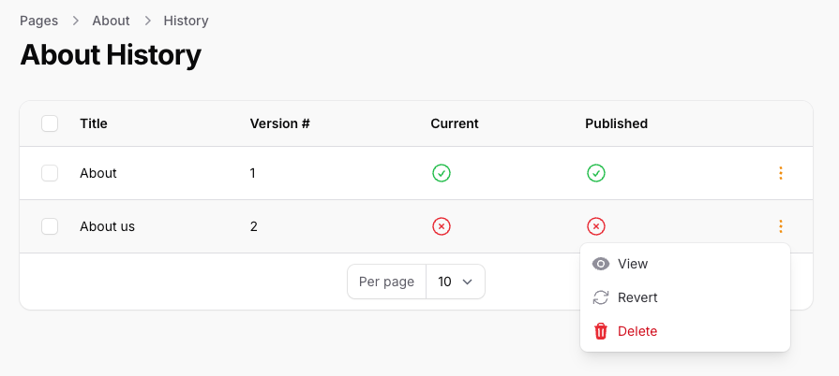The width and height of the screenshot is (839, 376).
Task: Click the red Current X icon for About us
Action: [x=442, y=226]
